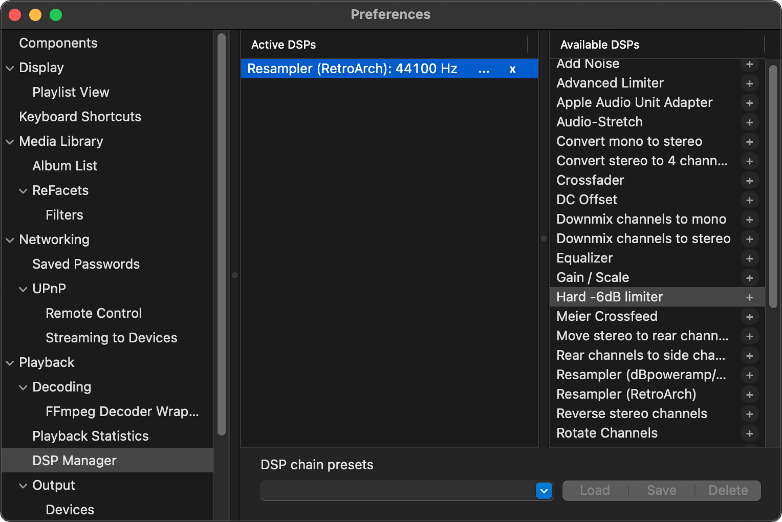
Task: Click the plus icon next to Crossfader
Action: tap(749, 181)
